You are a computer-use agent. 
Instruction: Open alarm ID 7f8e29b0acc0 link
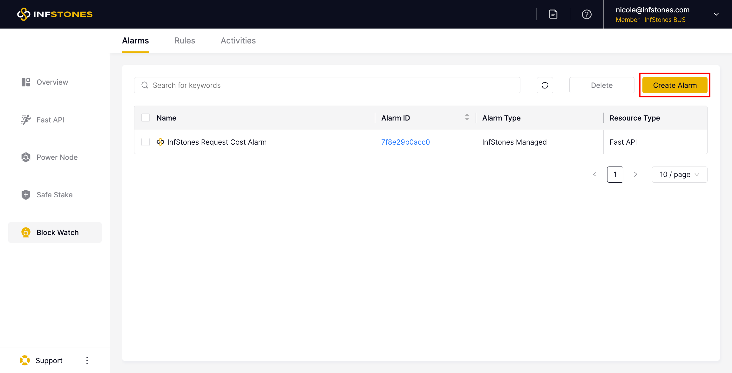[405, 142]
